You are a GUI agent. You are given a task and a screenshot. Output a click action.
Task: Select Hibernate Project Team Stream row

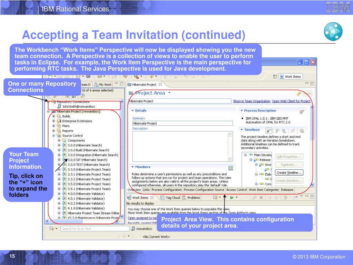pos(93,213)
